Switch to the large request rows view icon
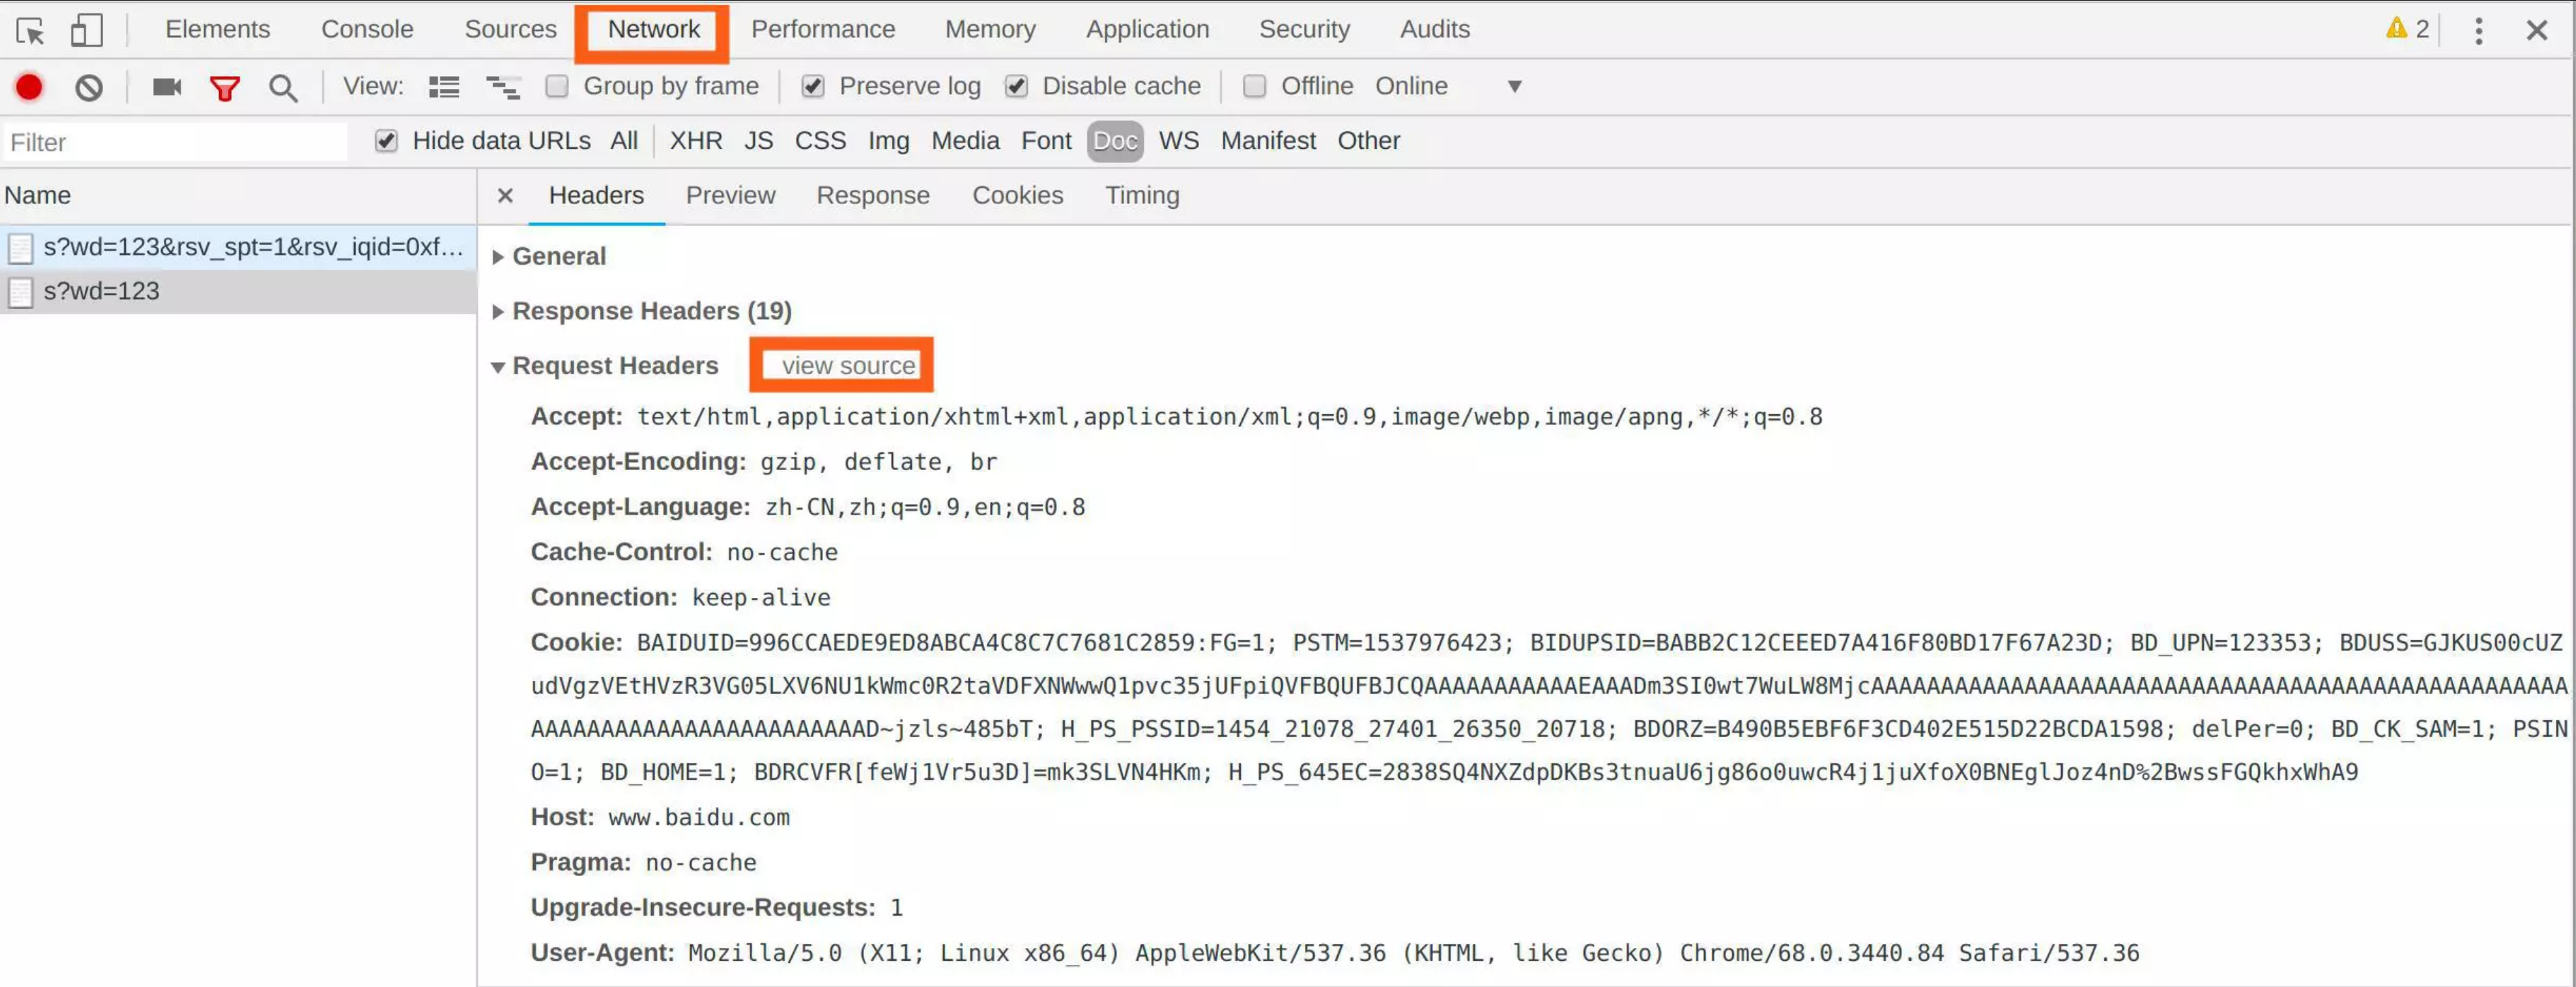2576x987 pixels. pos(444,87)
